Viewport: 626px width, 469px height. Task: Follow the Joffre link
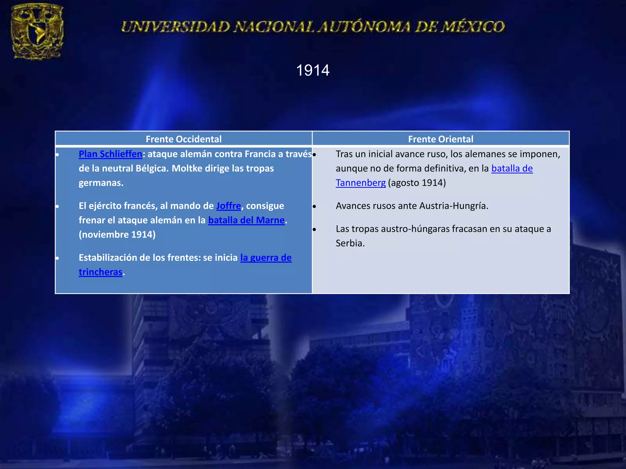(228, 206)
